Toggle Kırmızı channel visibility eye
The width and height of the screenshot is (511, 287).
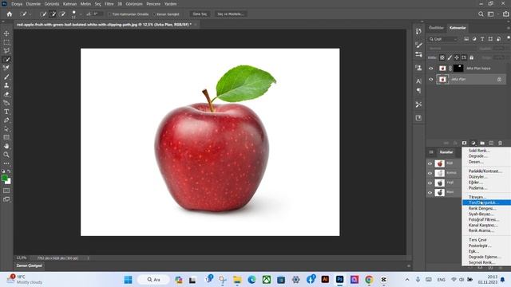[430, 173]
